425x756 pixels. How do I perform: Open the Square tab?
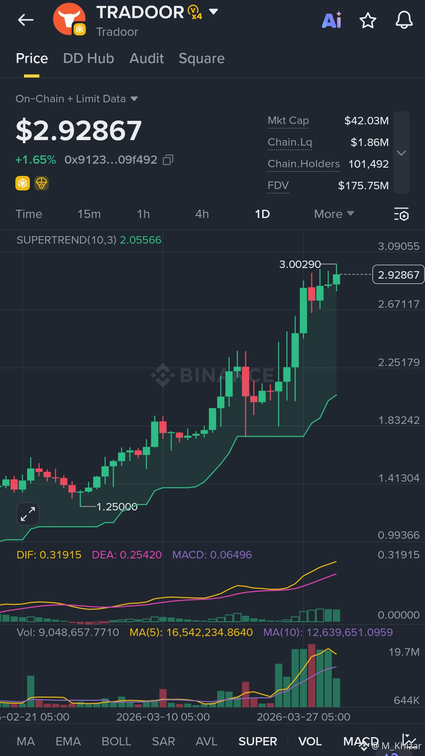tap(201, 59)
